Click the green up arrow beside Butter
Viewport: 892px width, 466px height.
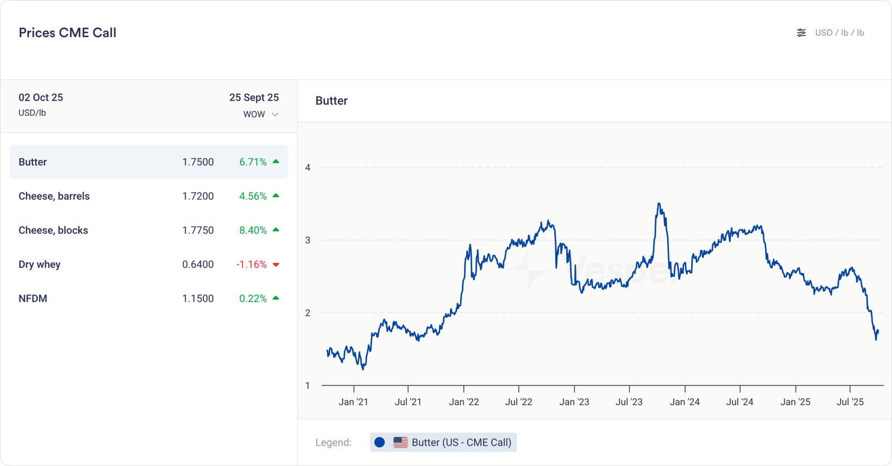tap(275, 161)
